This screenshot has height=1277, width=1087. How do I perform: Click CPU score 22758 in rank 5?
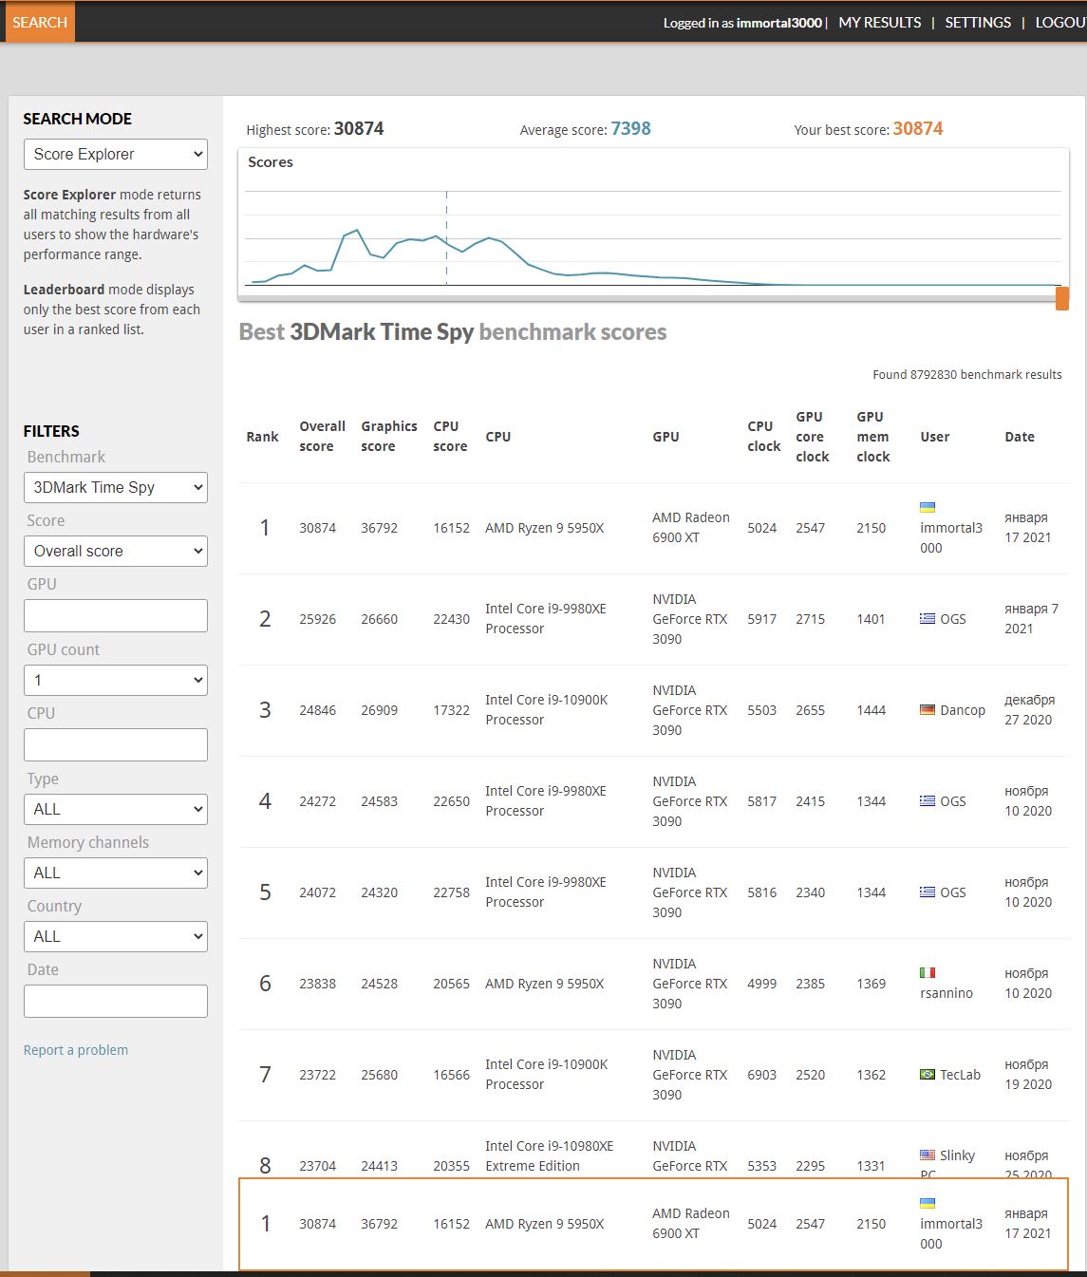[451, 892]
